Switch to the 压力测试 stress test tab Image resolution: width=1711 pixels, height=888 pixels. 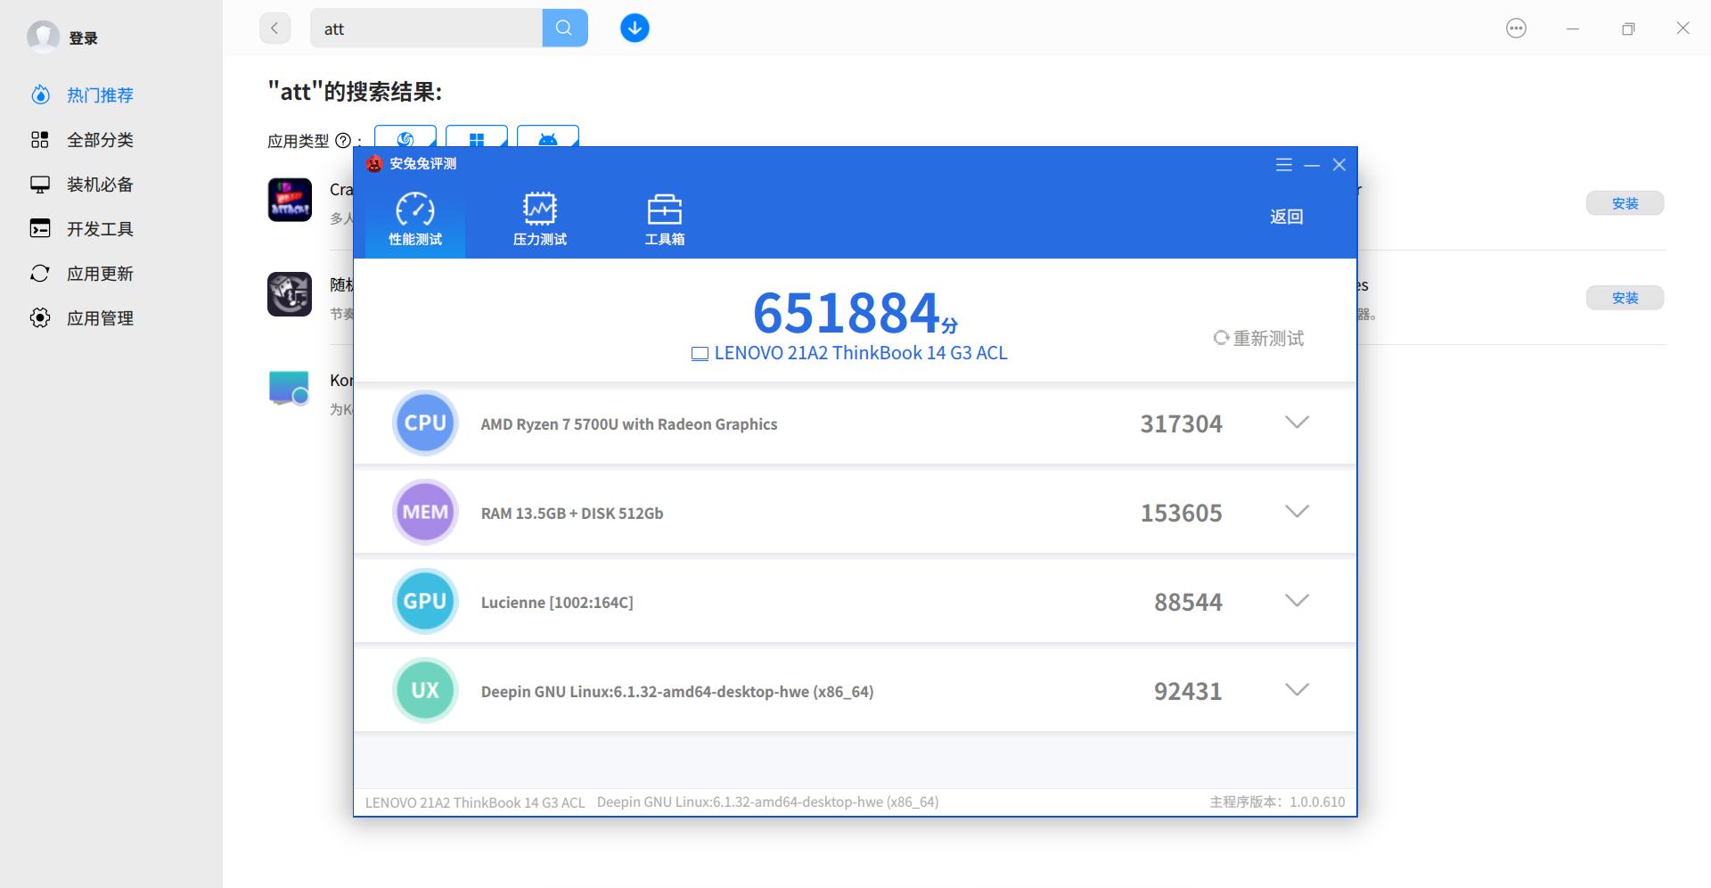pyautogui.click(x=540, y=219)
